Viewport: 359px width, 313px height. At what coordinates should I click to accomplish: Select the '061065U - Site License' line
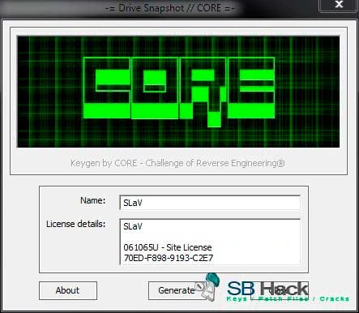(x=168, y=247)
